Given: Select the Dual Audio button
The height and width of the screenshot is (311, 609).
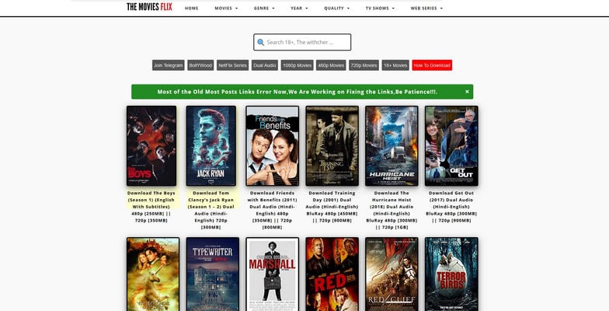Looking at the screenshot, I should (265, 65).
